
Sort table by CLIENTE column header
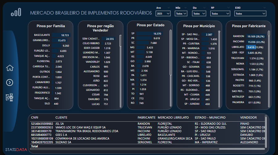pyautogui.click(x=61, y=117)
